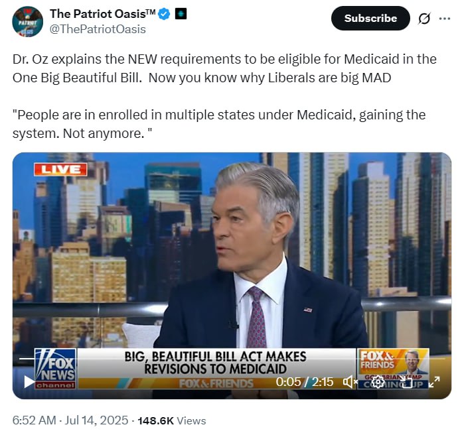Viewport: 464px width, 437px height.
Task: Click the blue verified checkmark badge
Action: pyautogui.click(x=164, y=14)
